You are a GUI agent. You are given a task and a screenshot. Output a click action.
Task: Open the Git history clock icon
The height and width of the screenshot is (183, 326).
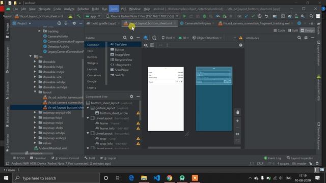tap(259, 16)
